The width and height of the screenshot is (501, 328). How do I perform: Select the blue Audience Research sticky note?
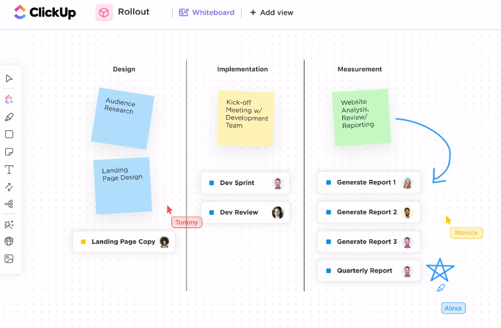[x=122, y=118]
